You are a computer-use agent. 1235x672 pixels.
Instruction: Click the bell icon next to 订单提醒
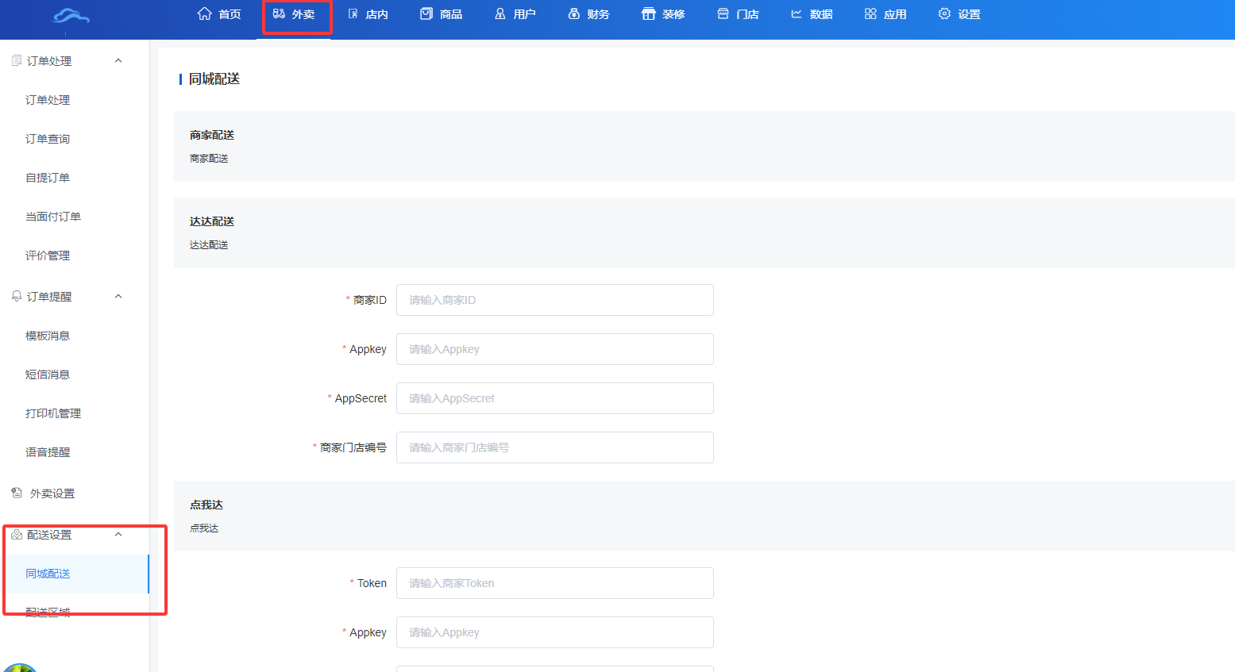point(17,296)
